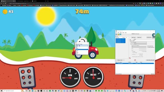
Task: Click the scan Value input field
Action: pyautogui.click(x=144, y=40)
